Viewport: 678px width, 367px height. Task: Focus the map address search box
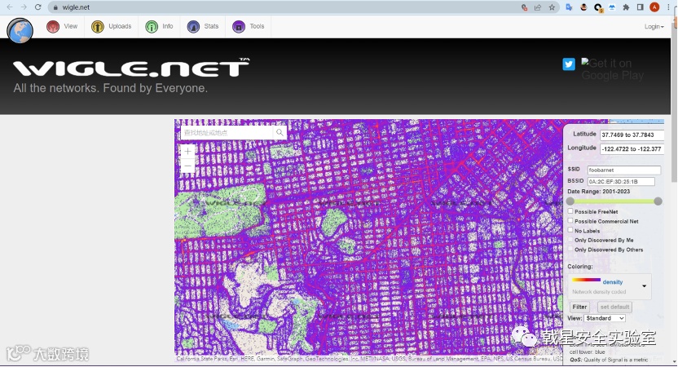[227, 132]
